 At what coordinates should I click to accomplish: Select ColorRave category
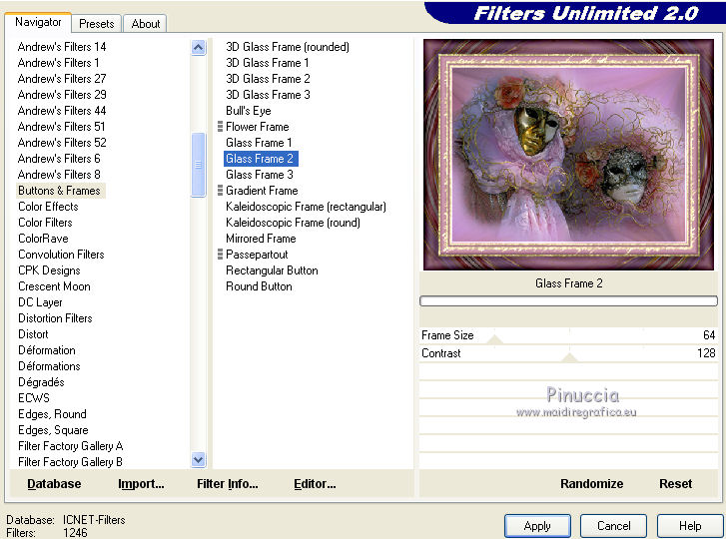(x=43, y=239)
